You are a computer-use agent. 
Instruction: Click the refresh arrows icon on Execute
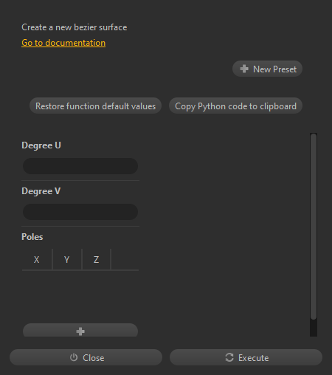coord(229,357)
